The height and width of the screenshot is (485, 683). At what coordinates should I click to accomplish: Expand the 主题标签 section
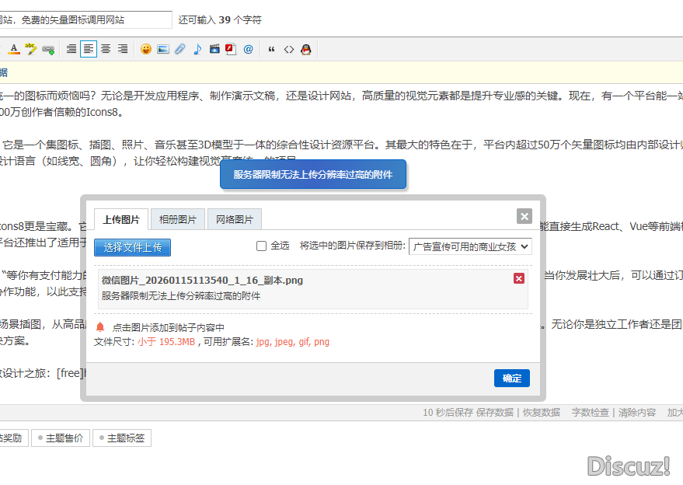121,438
